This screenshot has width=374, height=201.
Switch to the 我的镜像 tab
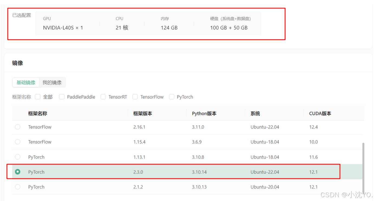[52, 83]
